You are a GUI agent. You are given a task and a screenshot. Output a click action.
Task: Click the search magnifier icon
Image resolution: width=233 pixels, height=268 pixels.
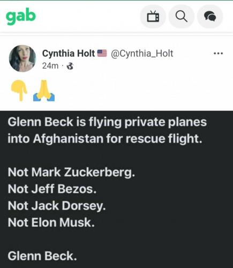pos(182,17)
